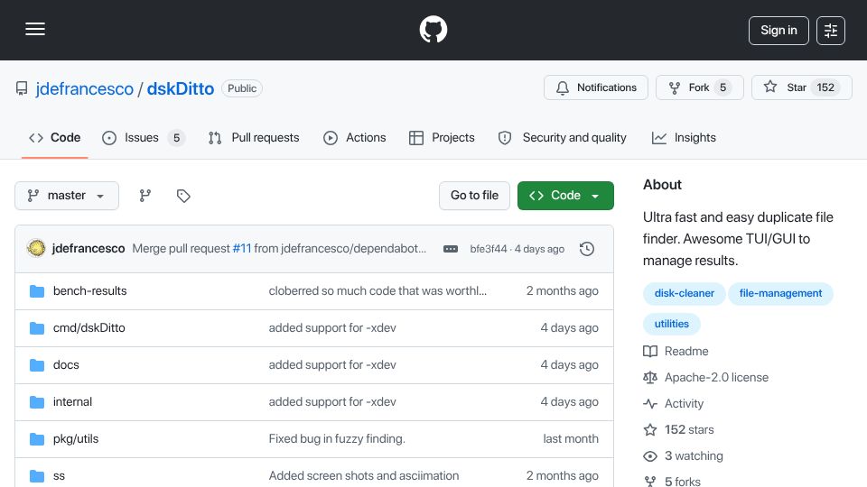Open the Projects tab
This screenshot has width=867, height=487.
point(442,138)
